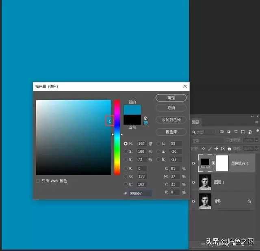The height and width of the screenshot is (251, 260).
Task: Click the web-safe color cube warning icon
Action: (145, 118)
